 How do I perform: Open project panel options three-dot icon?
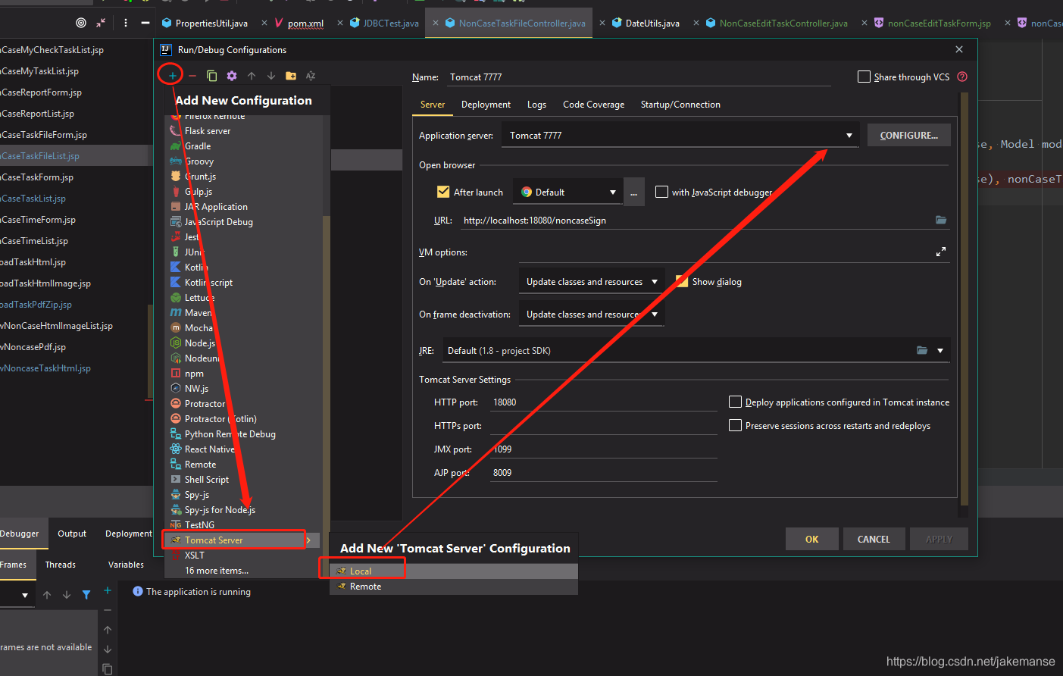point(125,23)
